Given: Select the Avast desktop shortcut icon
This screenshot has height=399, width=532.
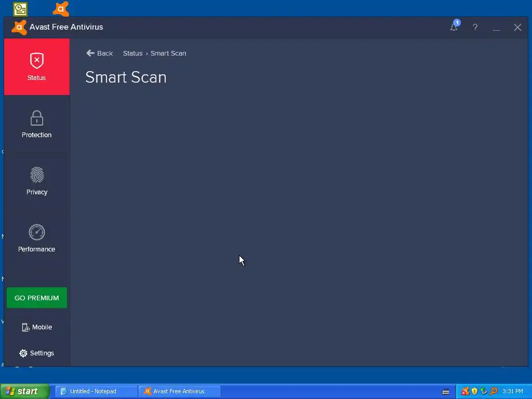Looking at the screenshot, I should click(61, 9).
